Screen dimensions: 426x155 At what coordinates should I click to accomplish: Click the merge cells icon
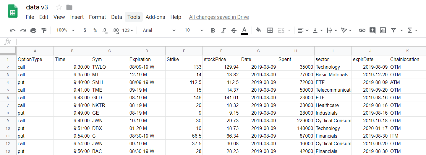pyautogui.click(x=281, y=30)
